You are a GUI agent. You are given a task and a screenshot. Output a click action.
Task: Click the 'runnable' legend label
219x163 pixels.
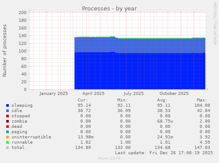(22, 142)
